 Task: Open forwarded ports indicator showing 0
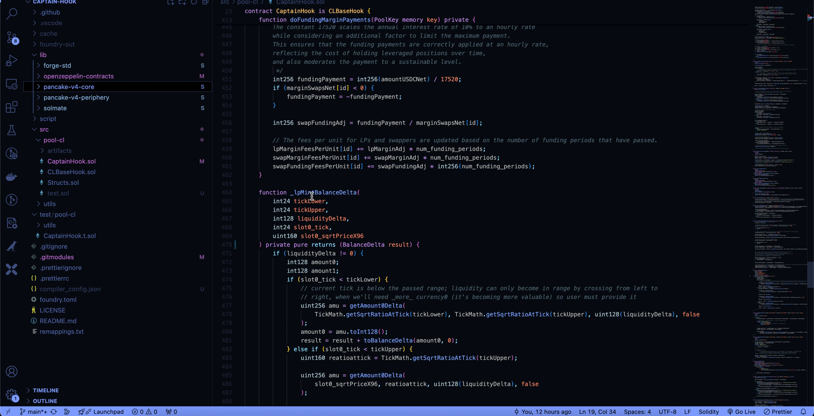pyautogui.click(x=171, y=412)
